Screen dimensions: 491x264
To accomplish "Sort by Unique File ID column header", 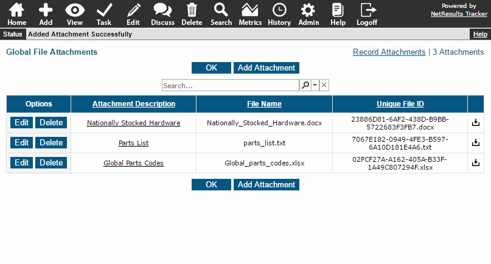I will point(400,104).
